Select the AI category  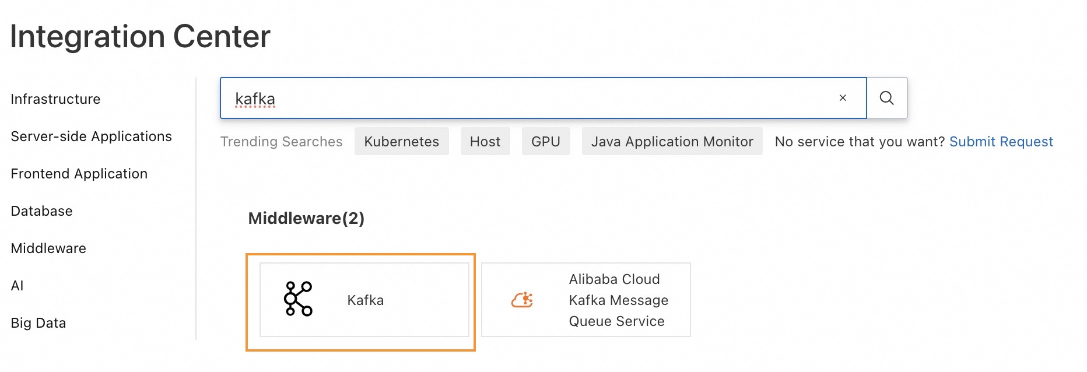(x=17, y=286)
